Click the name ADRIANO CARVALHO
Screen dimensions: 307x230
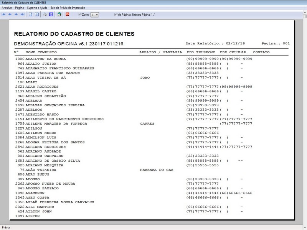[45, 156]
